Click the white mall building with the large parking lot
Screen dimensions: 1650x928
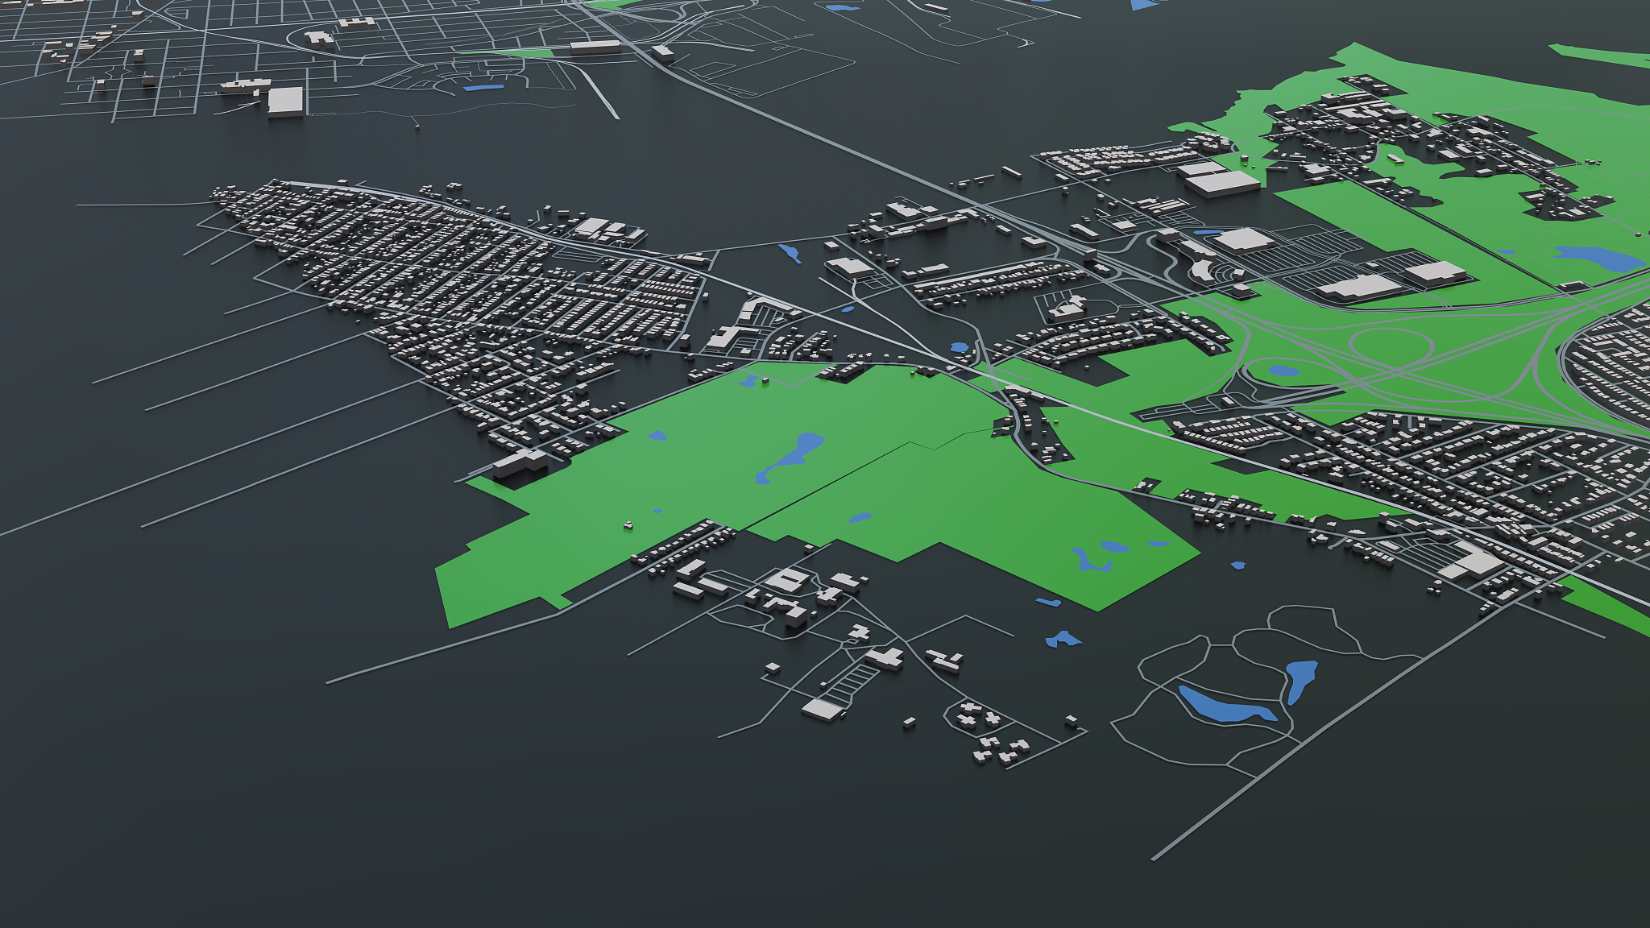click(x=1243, y=240)
